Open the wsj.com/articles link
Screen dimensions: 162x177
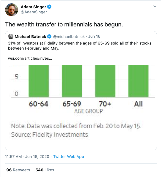(30, 58)
